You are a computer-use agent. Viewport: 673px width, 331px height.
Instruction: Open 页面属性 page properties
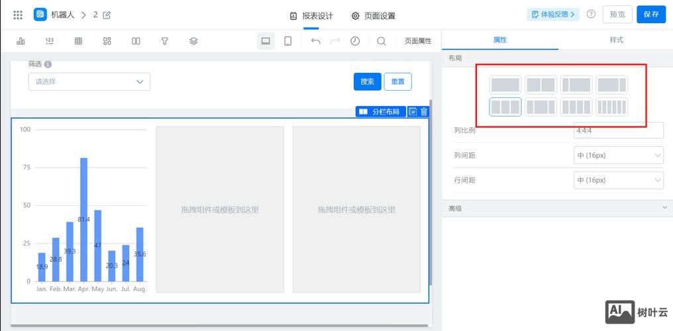(418, 41)
